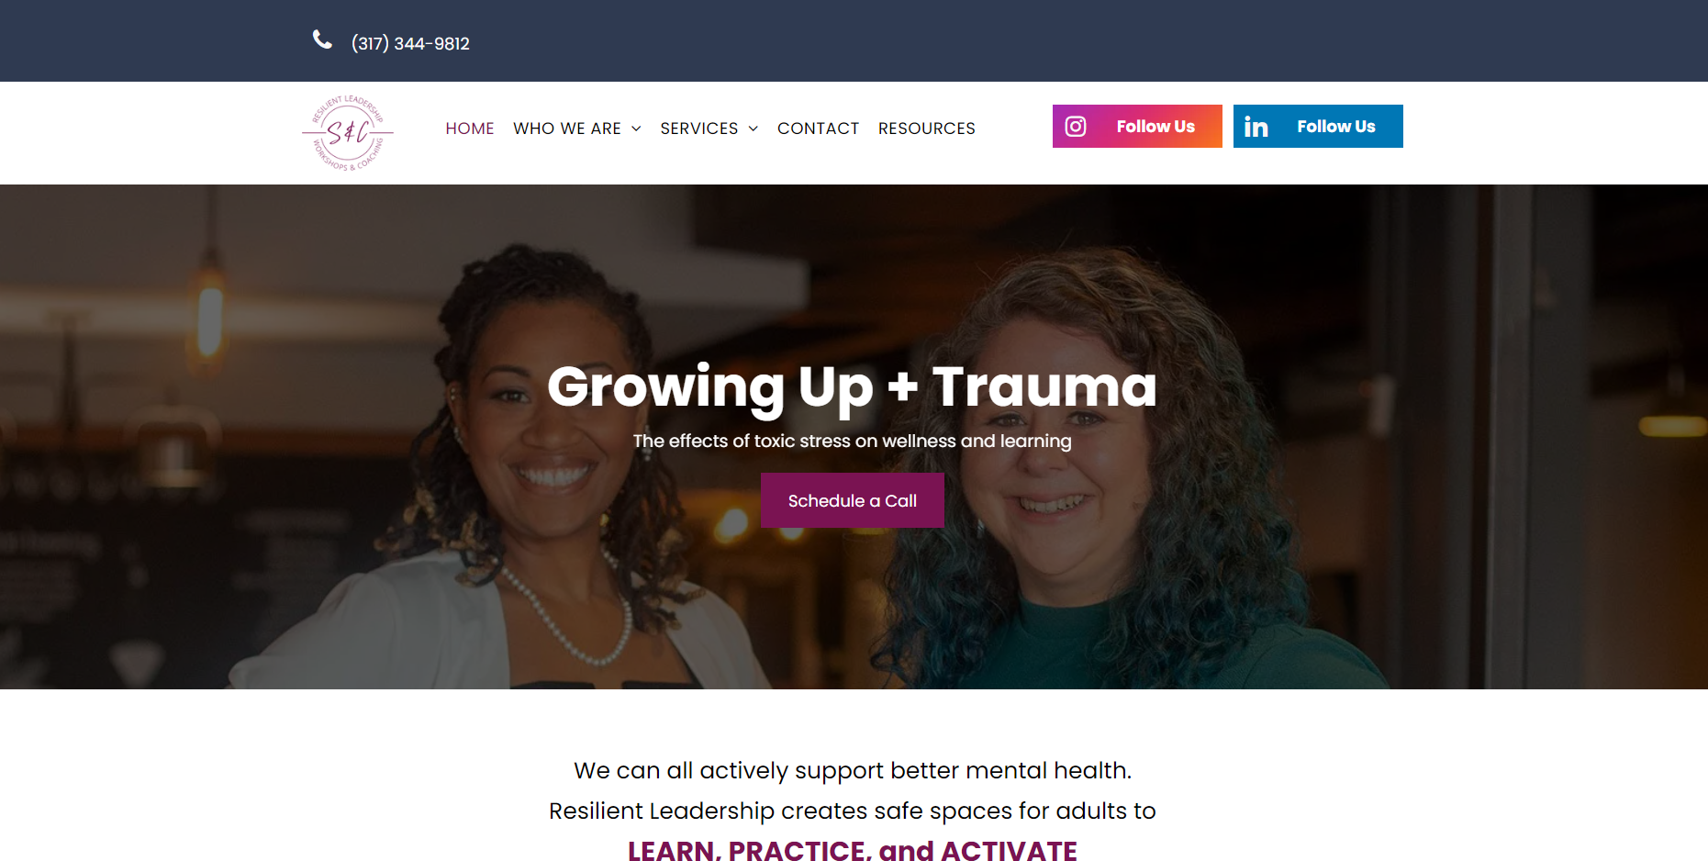The width and height of the screenshot is (1708, 861).
Task: Click the Instagram logo icon
Action: click(1076, 127)
